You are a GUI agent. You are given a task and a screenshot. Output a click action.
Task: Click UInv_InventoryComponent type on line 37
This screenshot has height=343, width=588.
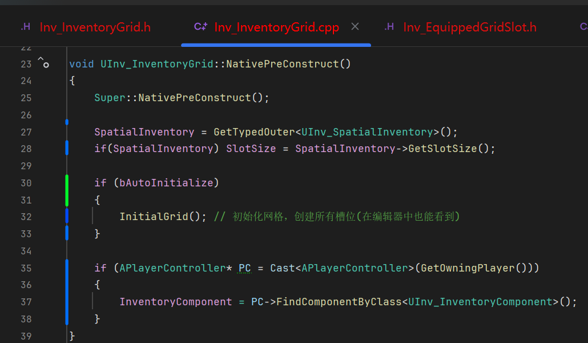(480, 302)
